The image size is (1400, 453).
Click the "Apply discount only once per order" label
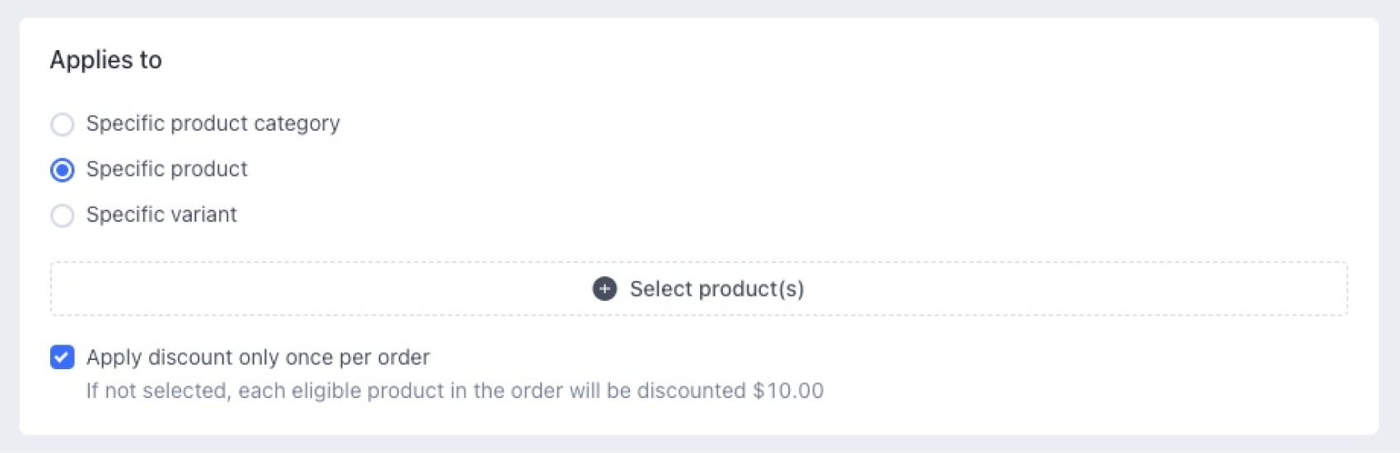point(258,358)
